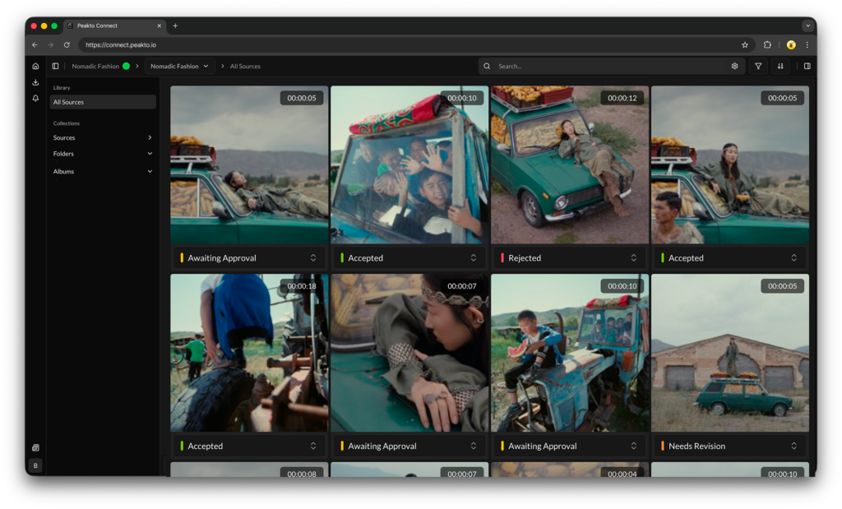Screen dimensions: 842x509
Task: Go forward with the browser forward arrow
Action: 50,45
